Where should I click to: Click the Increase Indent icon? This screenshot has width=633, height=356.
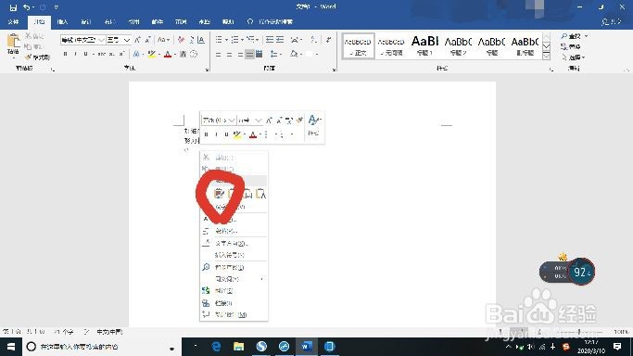(279, 40)
